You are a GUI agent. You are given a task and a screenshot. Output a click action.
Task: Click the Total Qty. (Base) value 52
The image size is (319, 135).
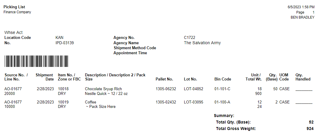click(311, 122)
